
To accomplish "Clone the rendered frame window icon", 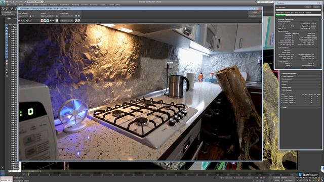I will click(x=25, y=21).
